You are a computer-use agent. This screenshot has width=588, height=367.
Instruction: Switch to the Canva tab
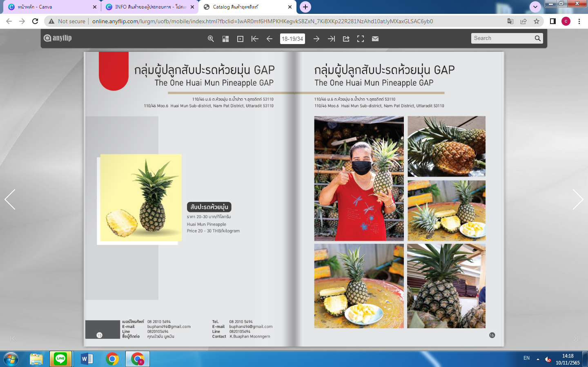pyautogui.click(x=49, y=7)
